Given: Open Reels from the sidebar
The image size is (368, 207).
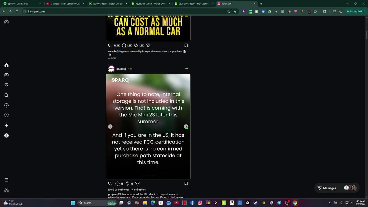Looking at the screenshot, I should tap(6, 75).
